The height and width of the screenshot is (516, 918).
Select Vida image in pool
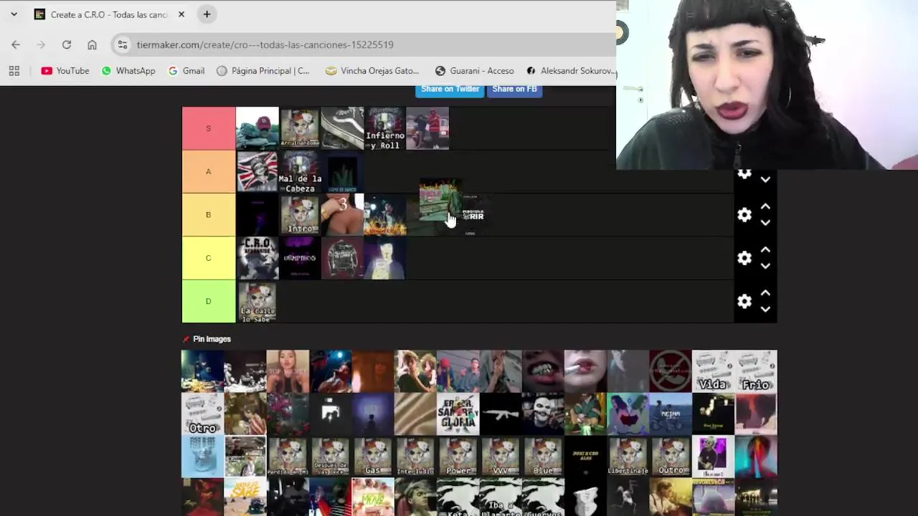point(713,371)
